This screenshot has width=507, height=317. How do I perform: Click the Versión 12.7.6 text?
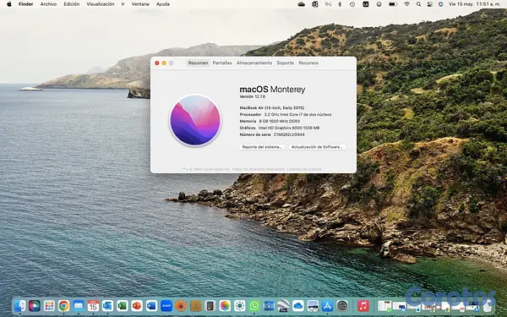(253, 96)
